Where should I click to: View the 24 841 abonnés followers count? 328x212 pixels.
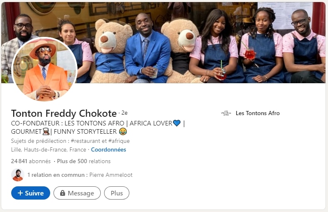(x=31, y=161)
